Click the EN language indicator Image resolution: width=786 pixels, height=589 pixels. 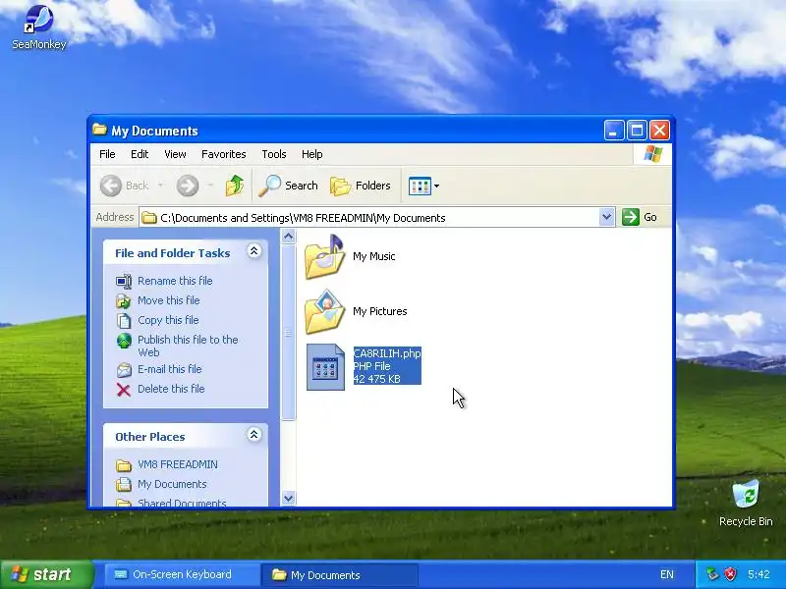pos(667,574)
